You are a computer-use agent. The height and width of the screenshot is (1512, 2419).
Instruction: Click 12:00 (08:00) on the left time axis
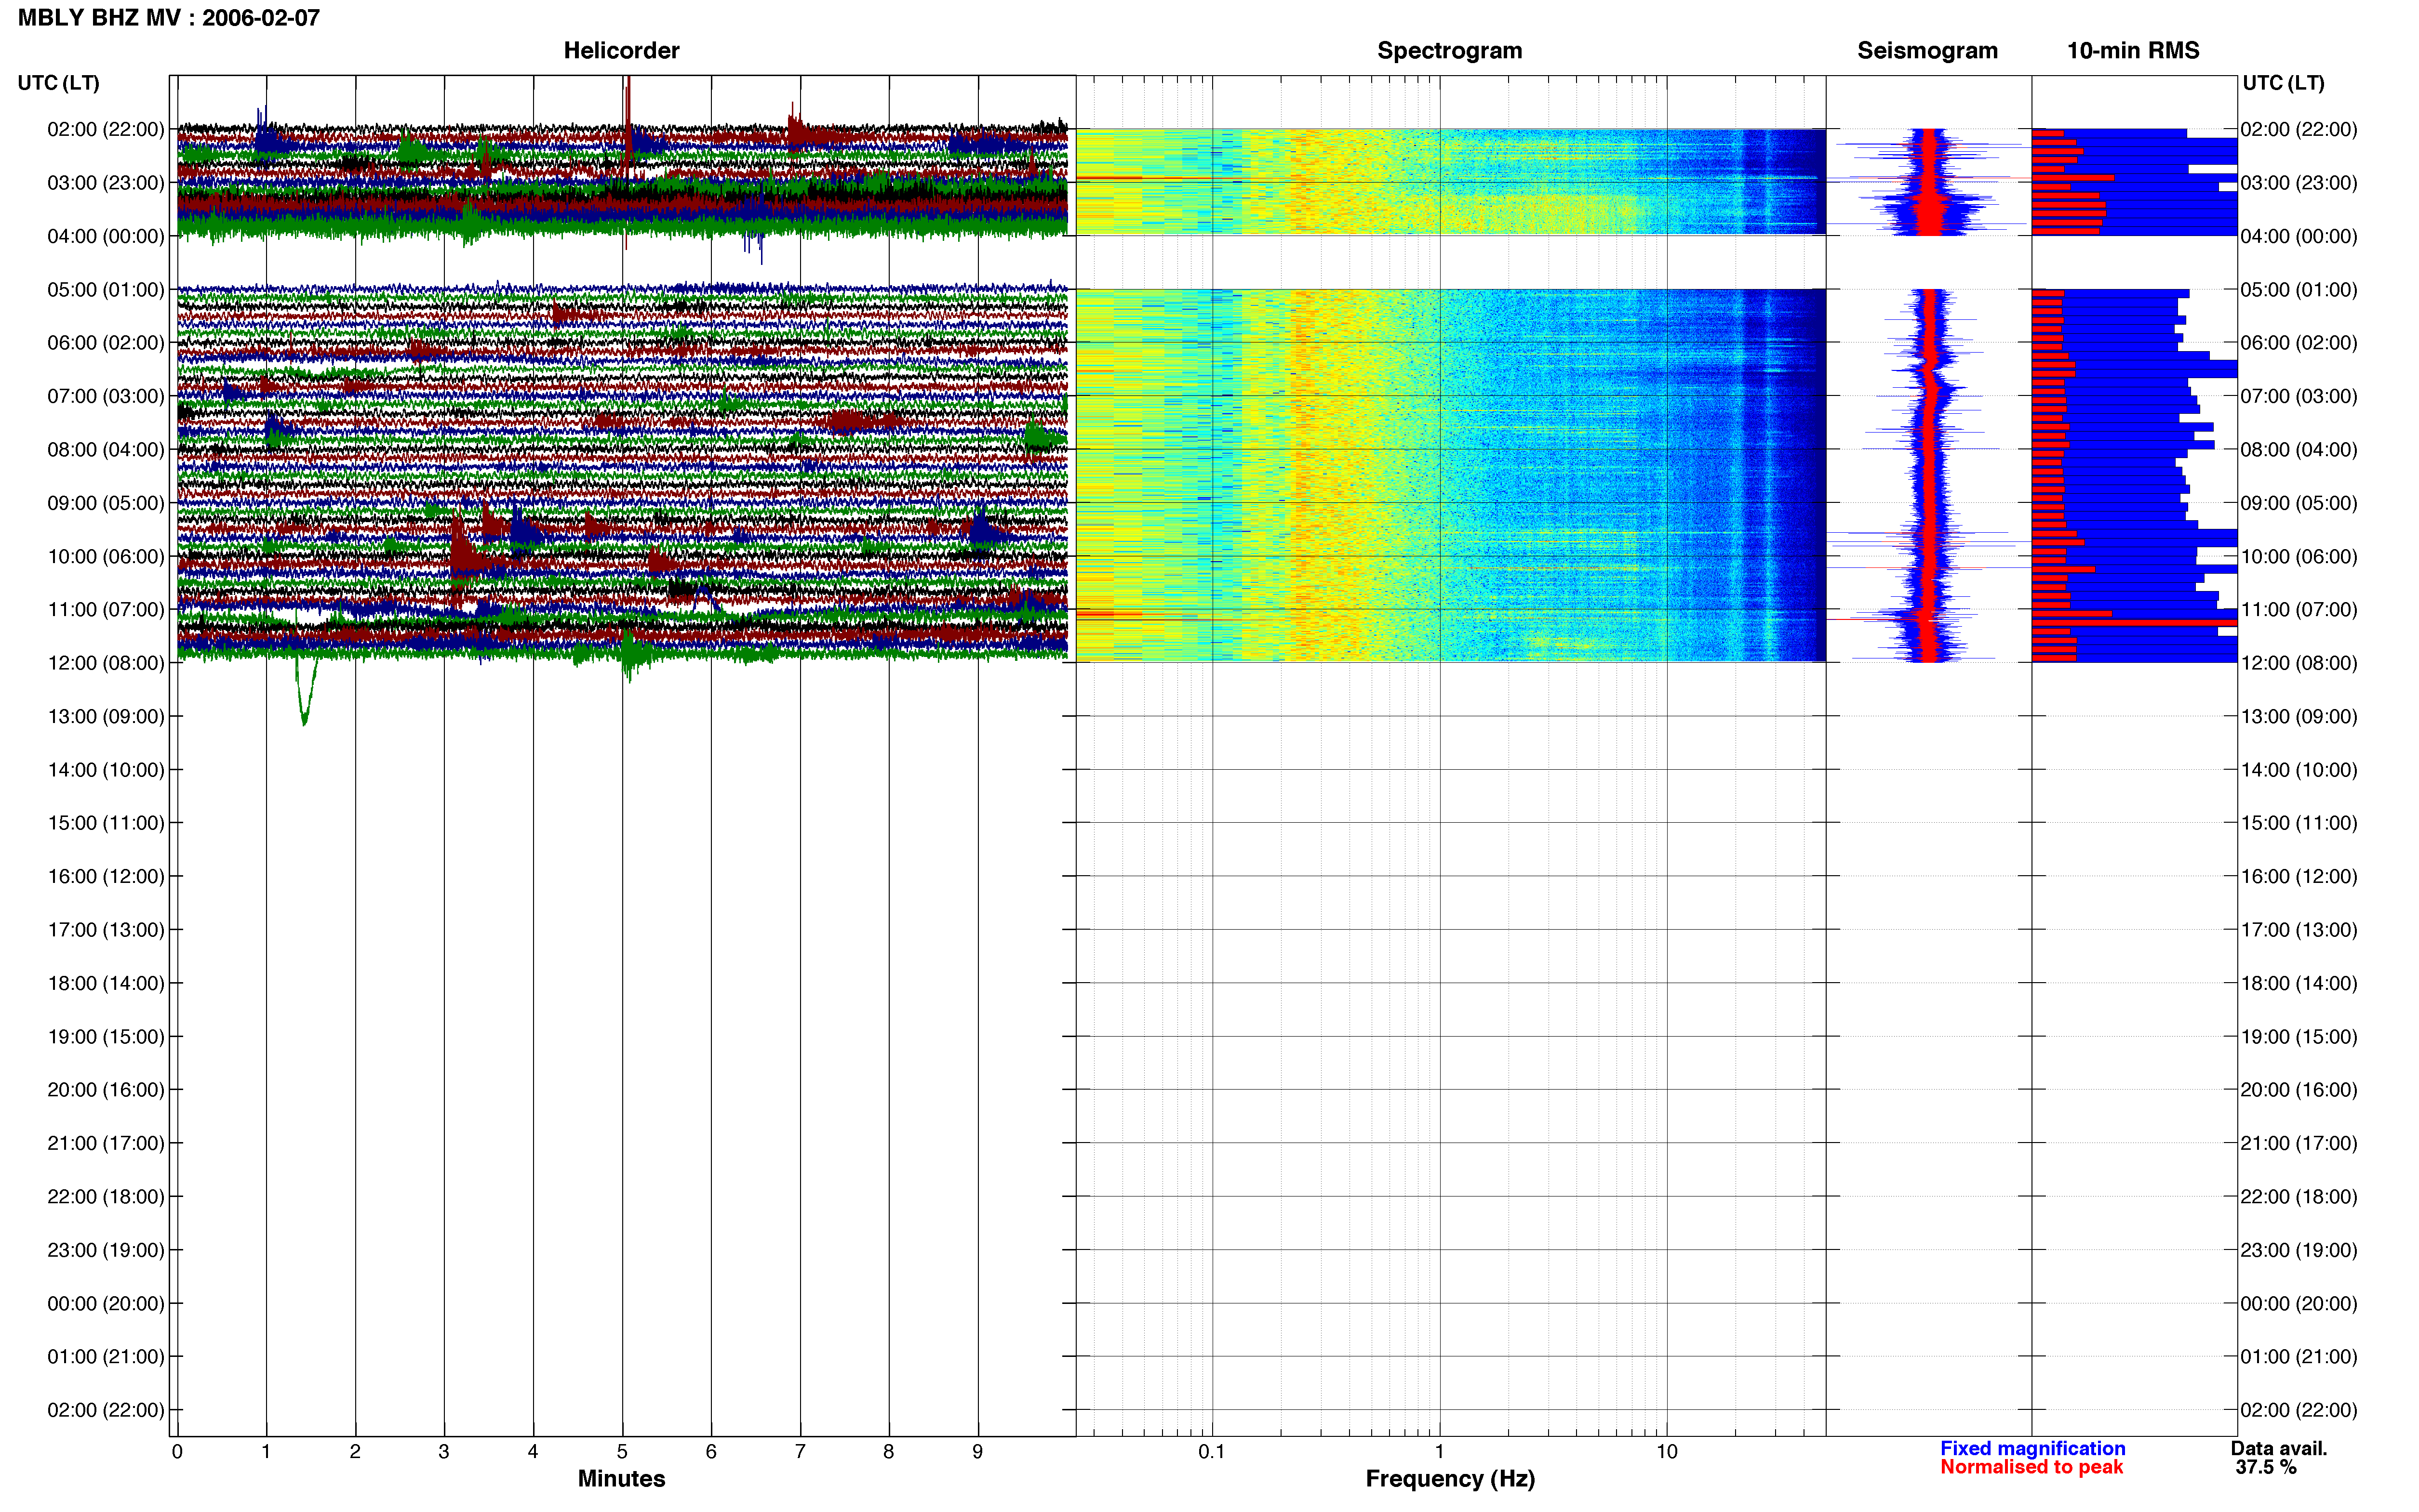[x=106, y=663]
